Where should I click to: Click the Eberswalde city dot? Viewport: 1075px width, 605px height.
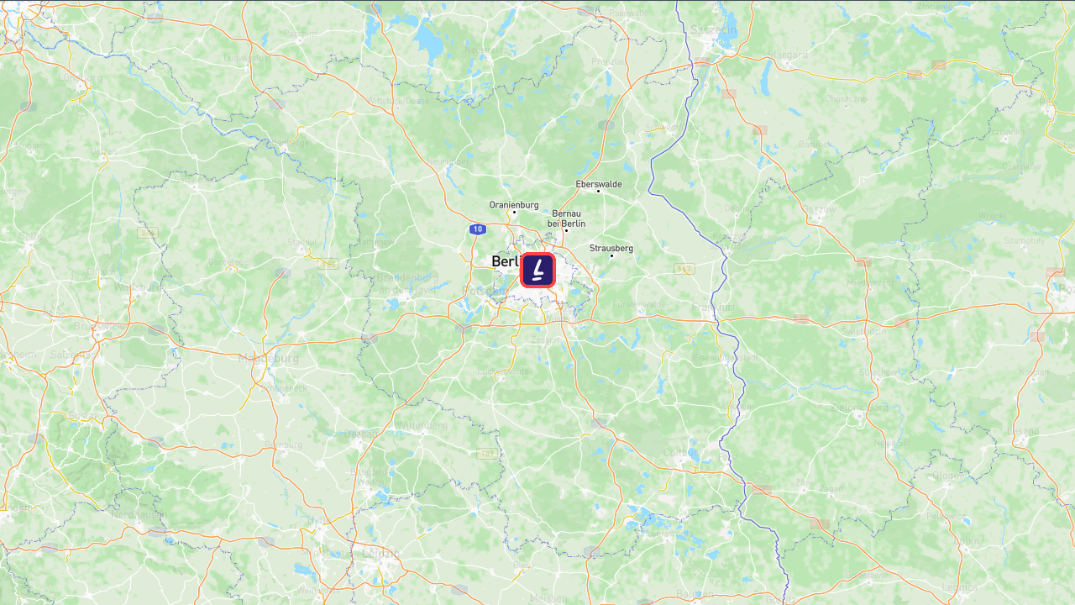click(598, 191)
